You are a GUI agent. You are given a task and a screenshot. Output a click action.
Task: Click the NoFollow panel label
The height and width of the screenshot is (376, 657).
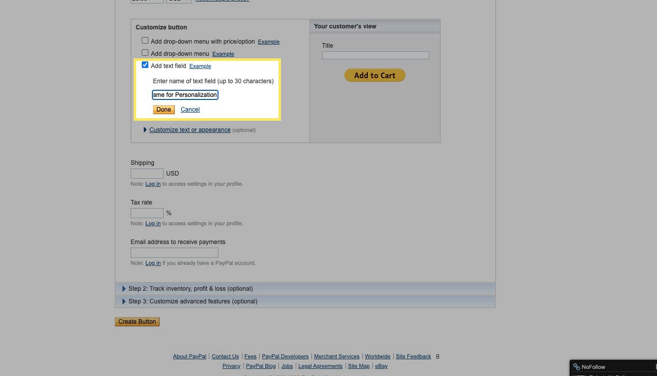[593, 367]
